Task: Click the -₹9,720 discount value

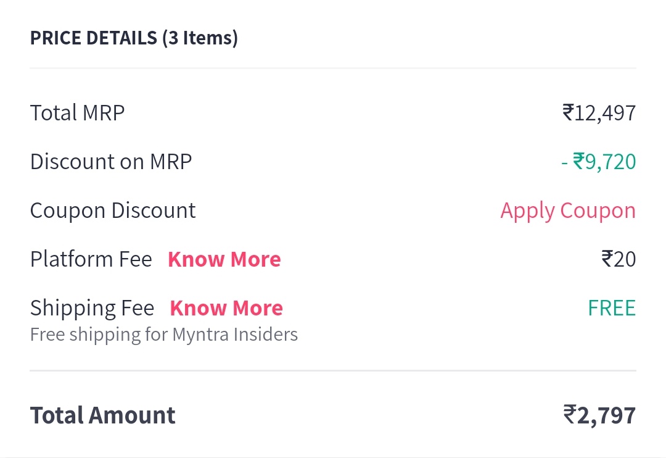Action: 598,162
